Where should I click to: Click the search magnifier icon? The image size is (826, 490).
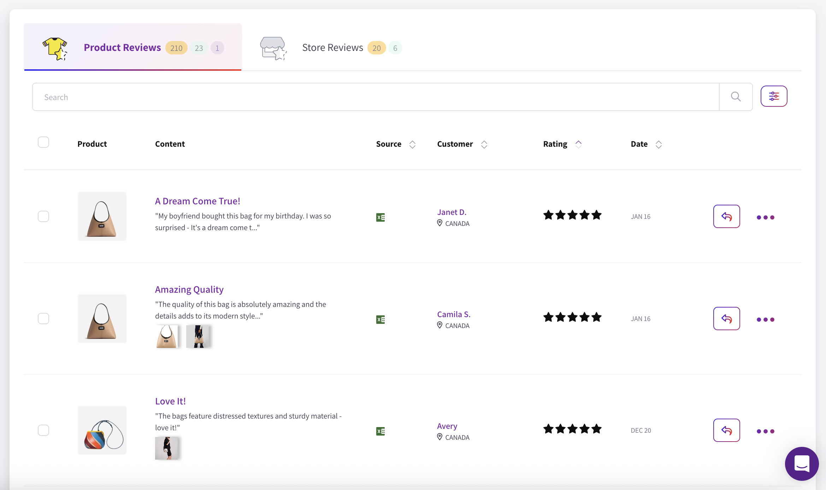coord(736,97)
